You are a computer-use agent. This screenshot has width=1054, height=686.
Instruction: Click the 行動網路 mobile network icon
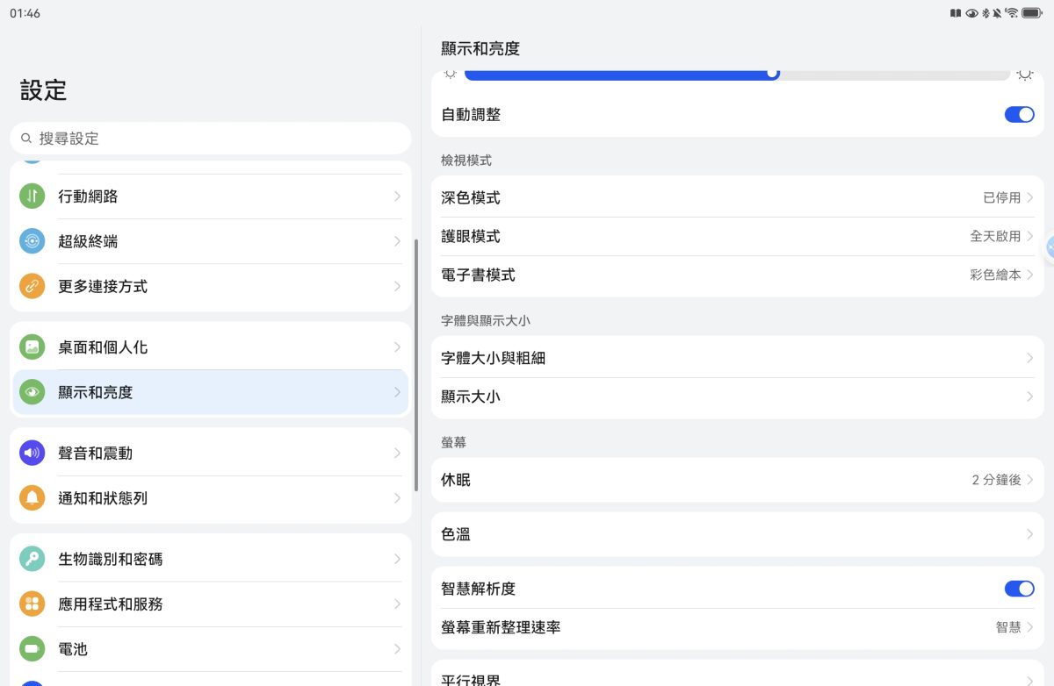pyautogui.click(x=32, y=197)
